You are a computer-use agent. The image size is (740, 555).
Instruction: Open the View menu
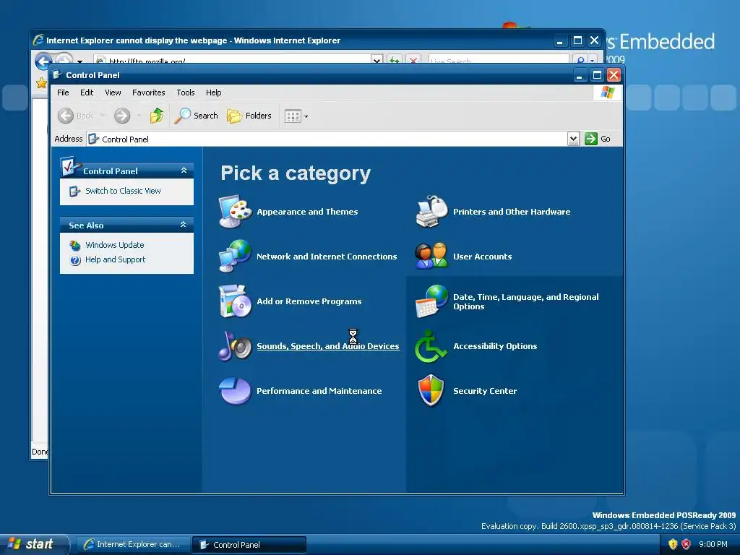(113, 92)
